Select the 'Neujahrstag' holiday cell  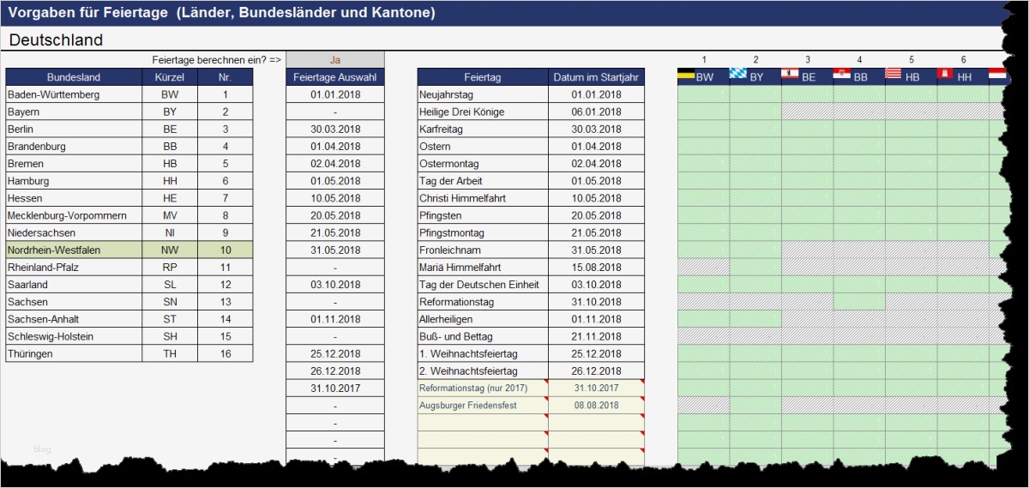[x=483, y=94]
